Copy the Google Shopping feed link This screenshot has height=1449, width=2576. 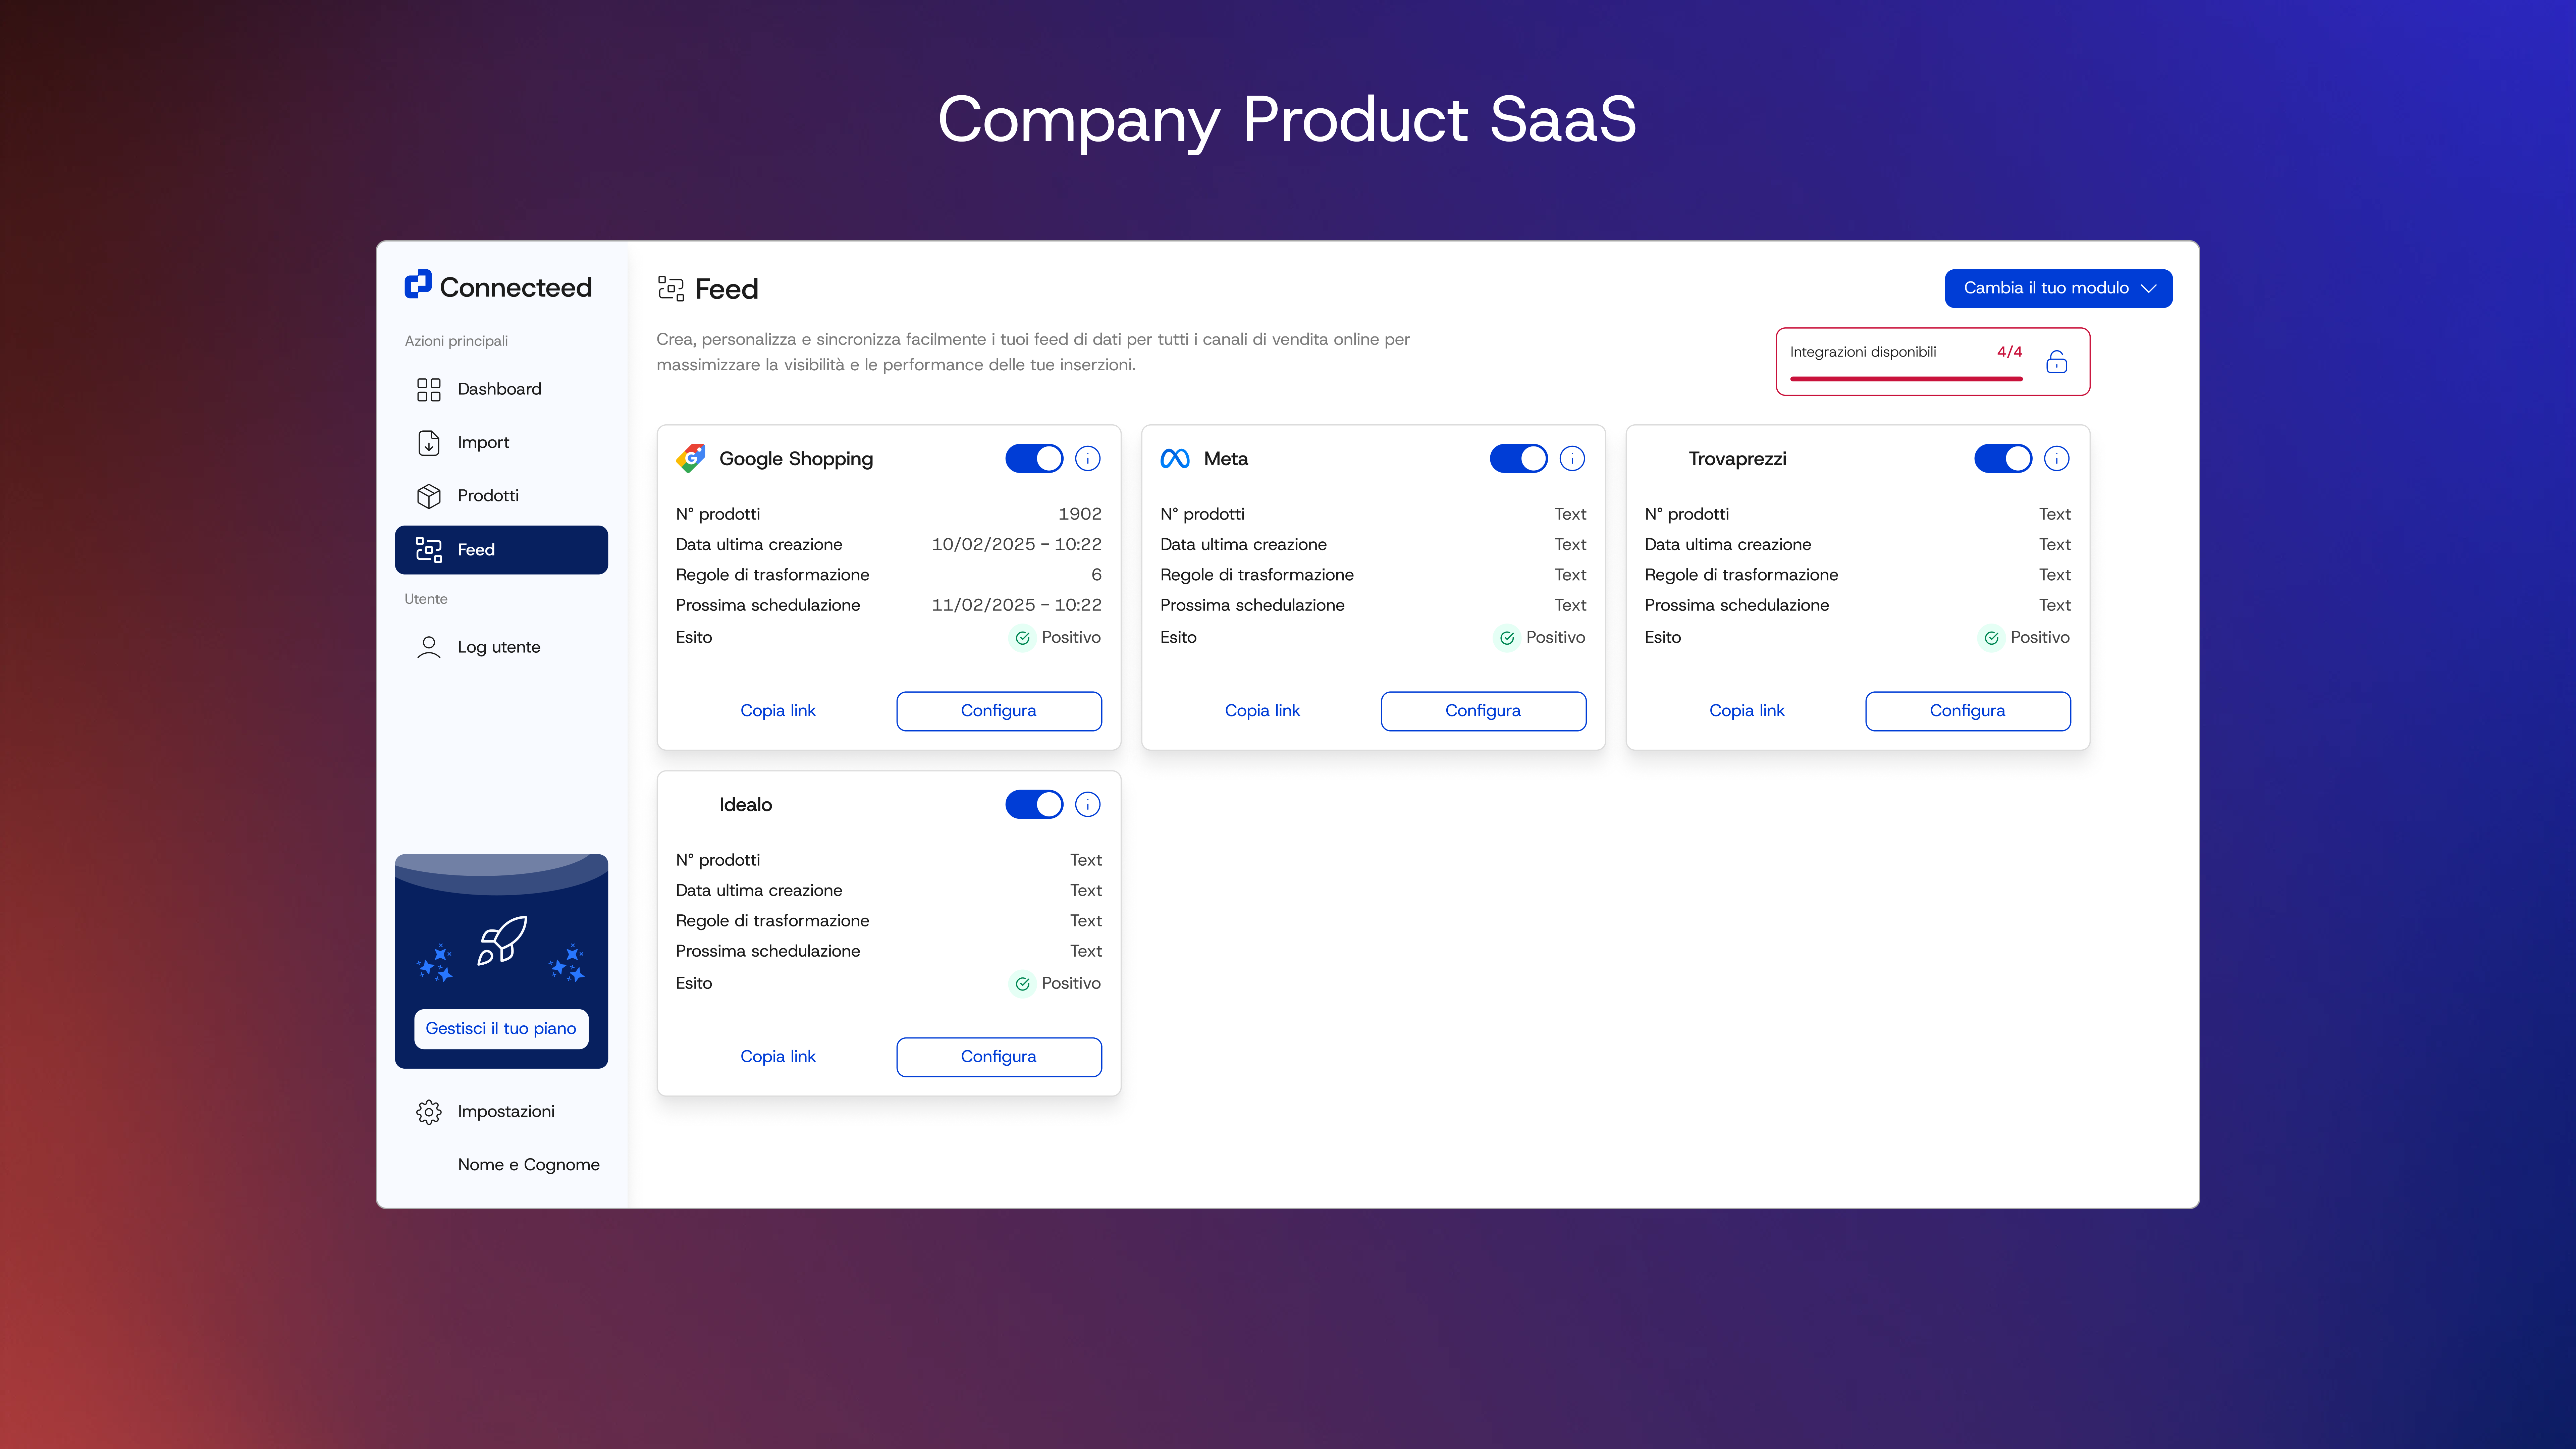[778, 711]
